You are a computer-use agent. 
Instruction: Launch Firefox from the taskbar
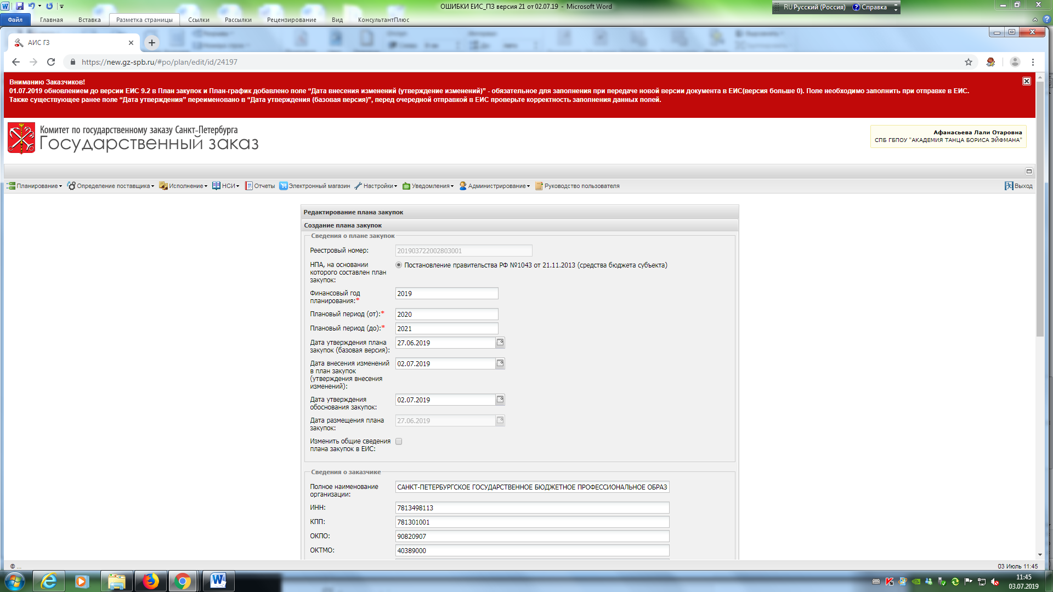[150, 581]
